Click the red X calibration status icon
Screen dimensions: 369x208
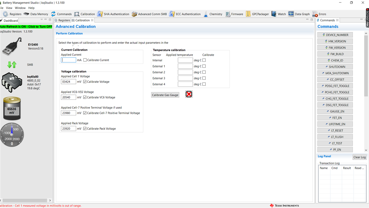189,94
